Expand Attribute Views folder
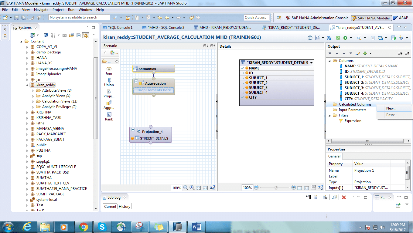413x233 pixels. pyautogui.click(x=32, y=90)
